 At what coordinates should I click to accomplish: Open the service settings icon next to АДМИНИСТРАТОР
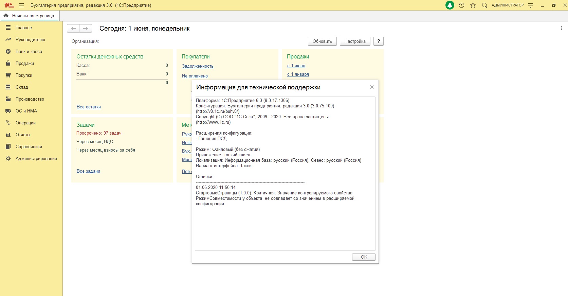pos(531,5)
